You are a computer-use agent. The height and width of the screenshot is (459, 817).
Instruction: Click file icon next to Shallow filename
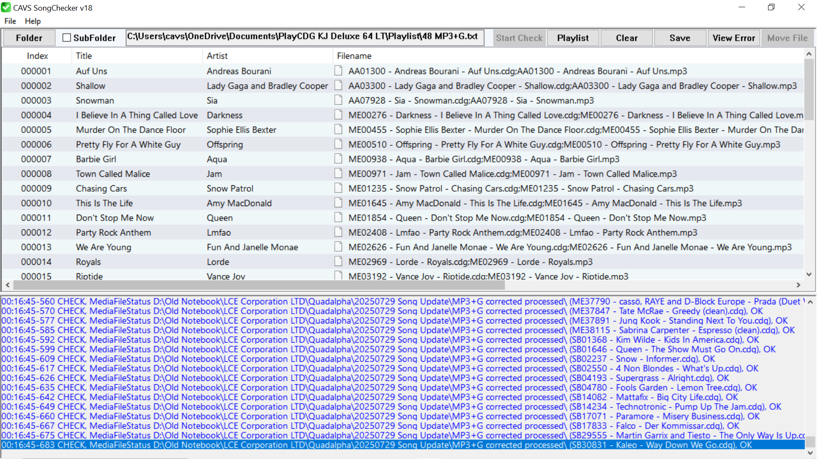pos(338,85)
